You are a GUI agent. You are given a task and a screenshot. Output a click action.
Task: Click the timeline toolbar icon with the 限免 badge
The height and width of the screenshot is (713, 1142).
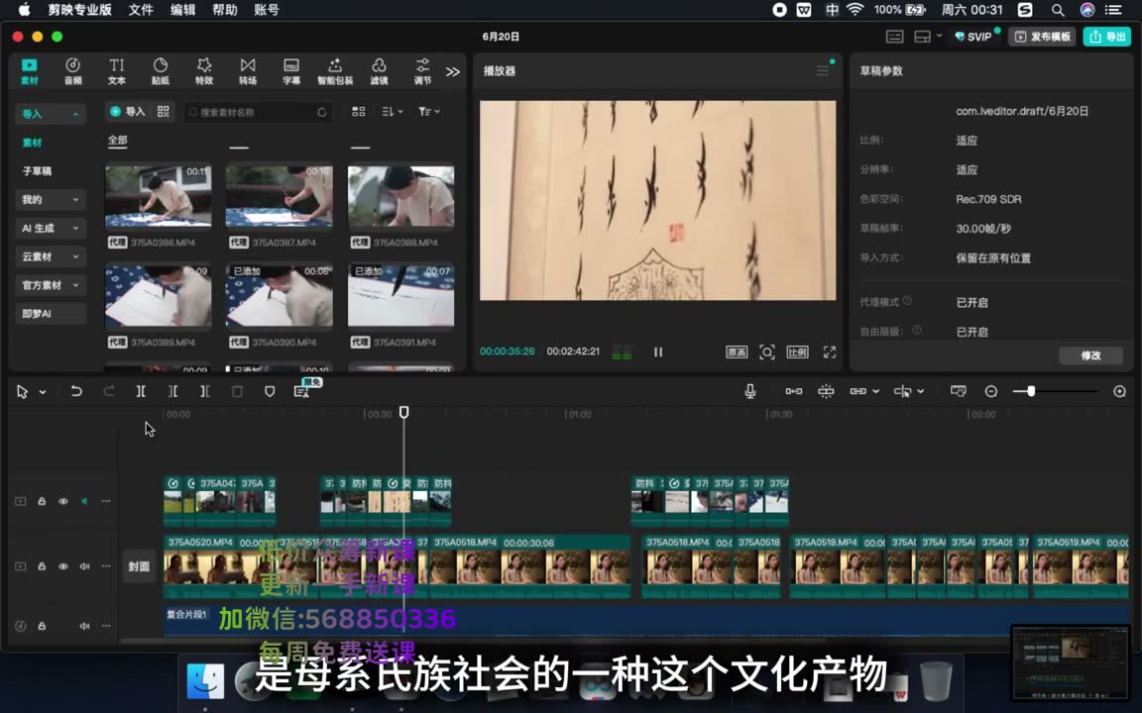click(301, 391)
